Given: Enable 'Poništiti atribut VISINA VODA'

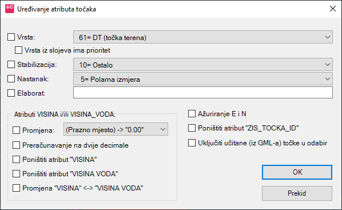Looking at the screenshot, I should click(x=17, y=174).
